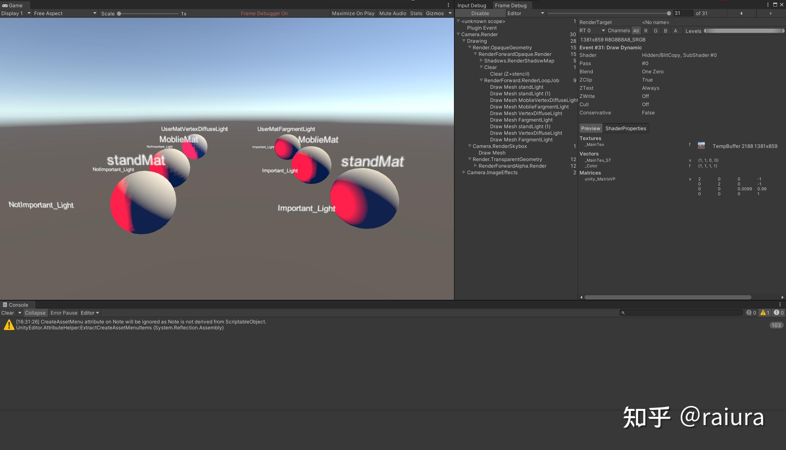The height and width of the screenshot is (450, 786).
Task: Toggle warning messages filter in Console
Action: 765,313
